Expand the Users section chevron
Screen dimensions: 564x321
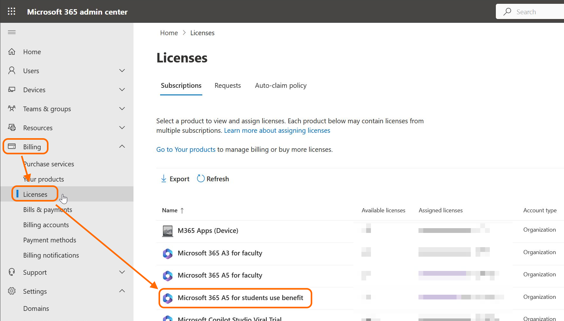[122, 71]
